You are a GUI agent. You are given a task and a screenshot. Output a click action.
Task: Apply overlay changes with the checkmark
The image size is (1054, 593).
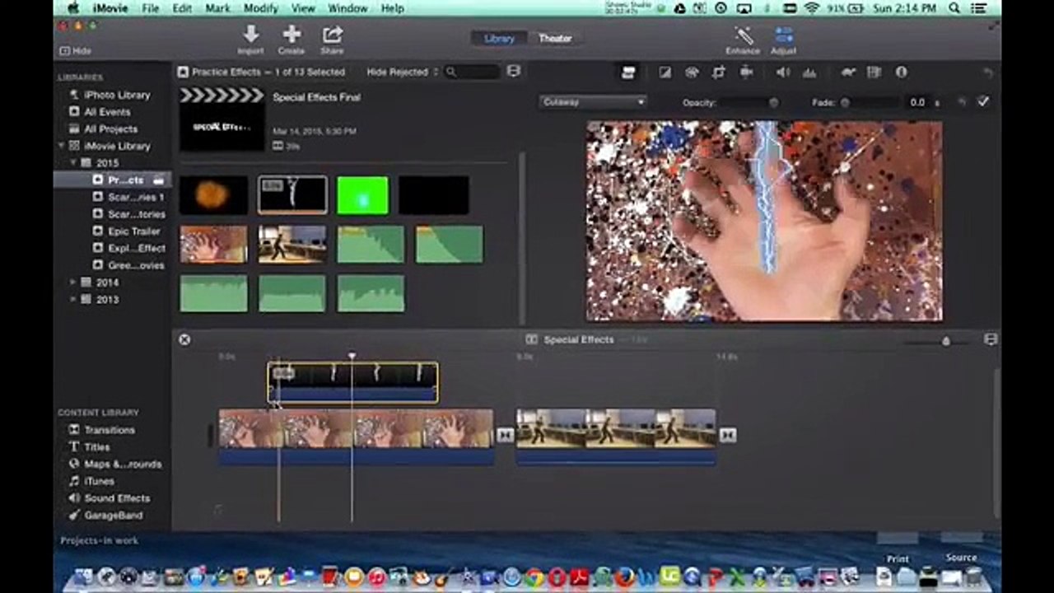[982, 102]
